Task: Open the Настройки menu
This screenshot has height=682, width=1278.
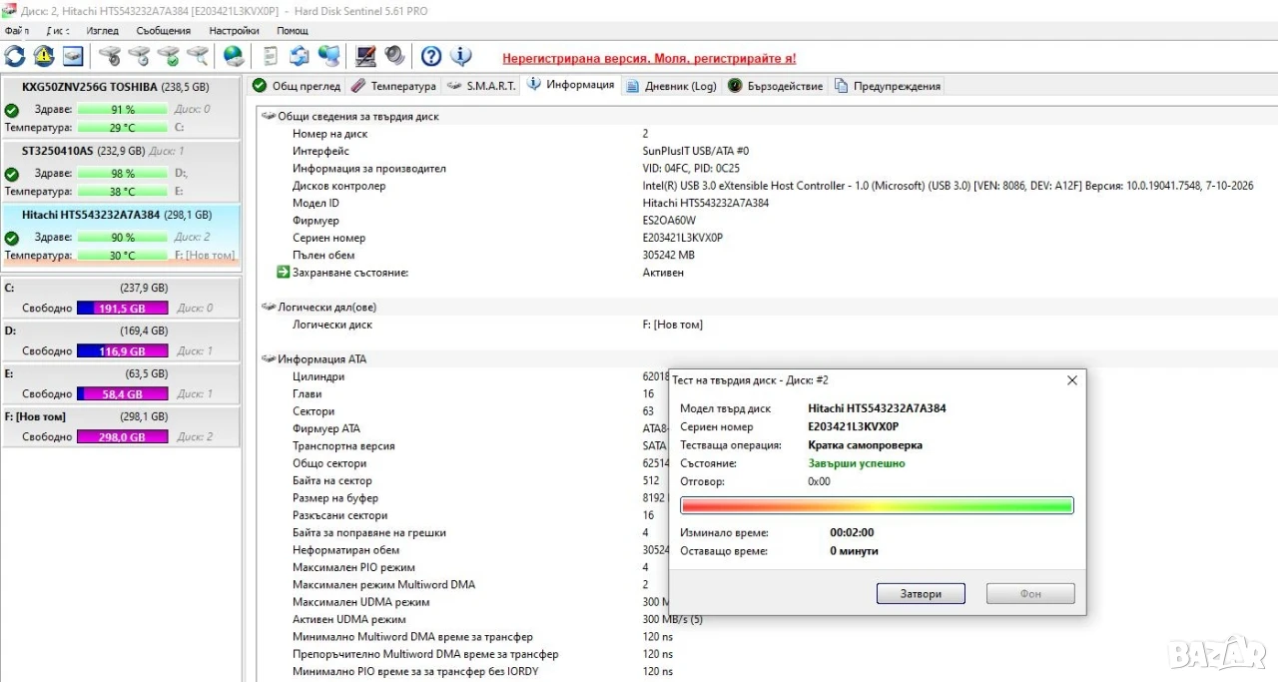Action: (x=234, y=31)
